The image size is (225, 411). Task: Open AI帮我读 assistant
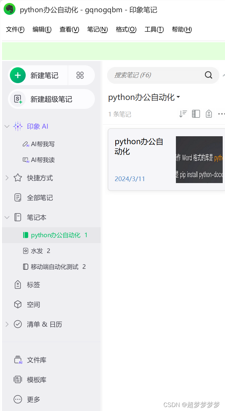43,160
